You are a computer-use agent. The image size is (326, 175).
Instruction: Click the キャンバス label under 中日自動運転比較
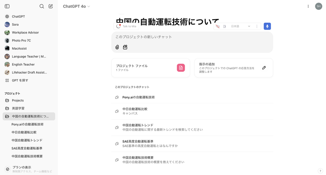(x=130, y=114)
